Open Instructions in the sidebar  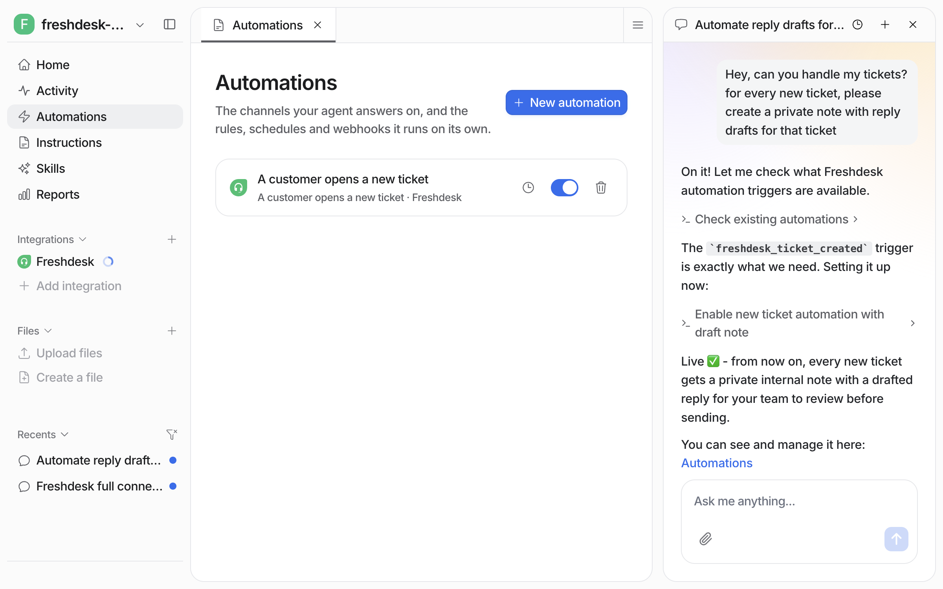(95, 143)
